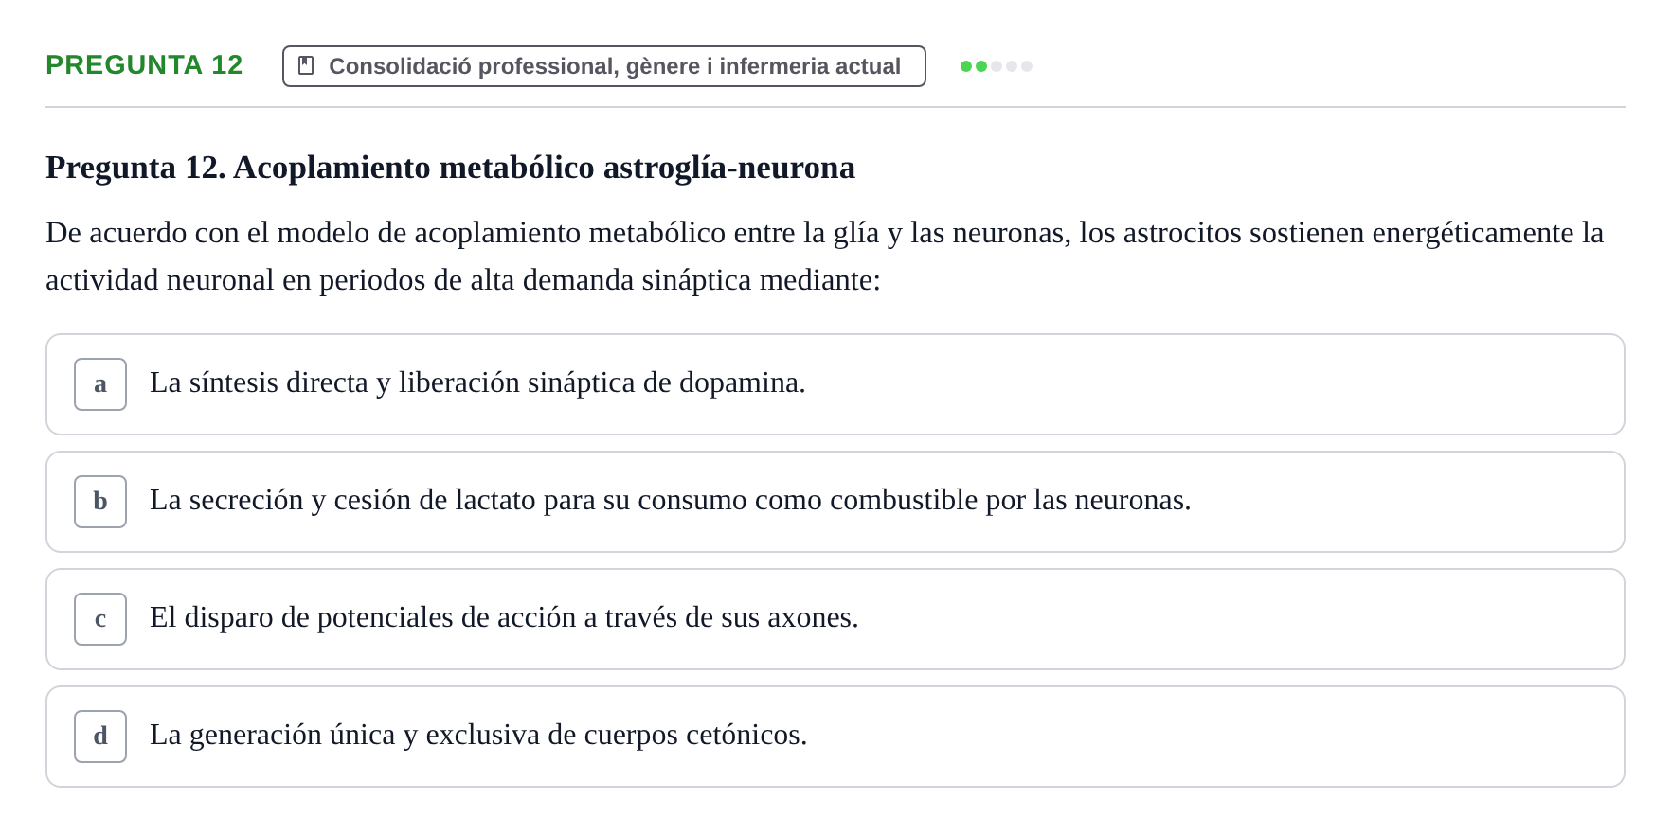The image size is (1671, 835).
Task: Click the question statement paragraph text
Action: tap(825, 256)
